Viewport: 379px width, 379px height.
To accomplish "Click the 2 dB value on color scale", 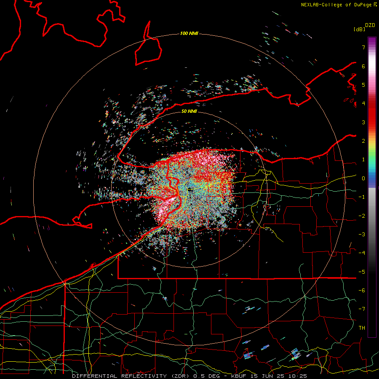I will [363, 141].
